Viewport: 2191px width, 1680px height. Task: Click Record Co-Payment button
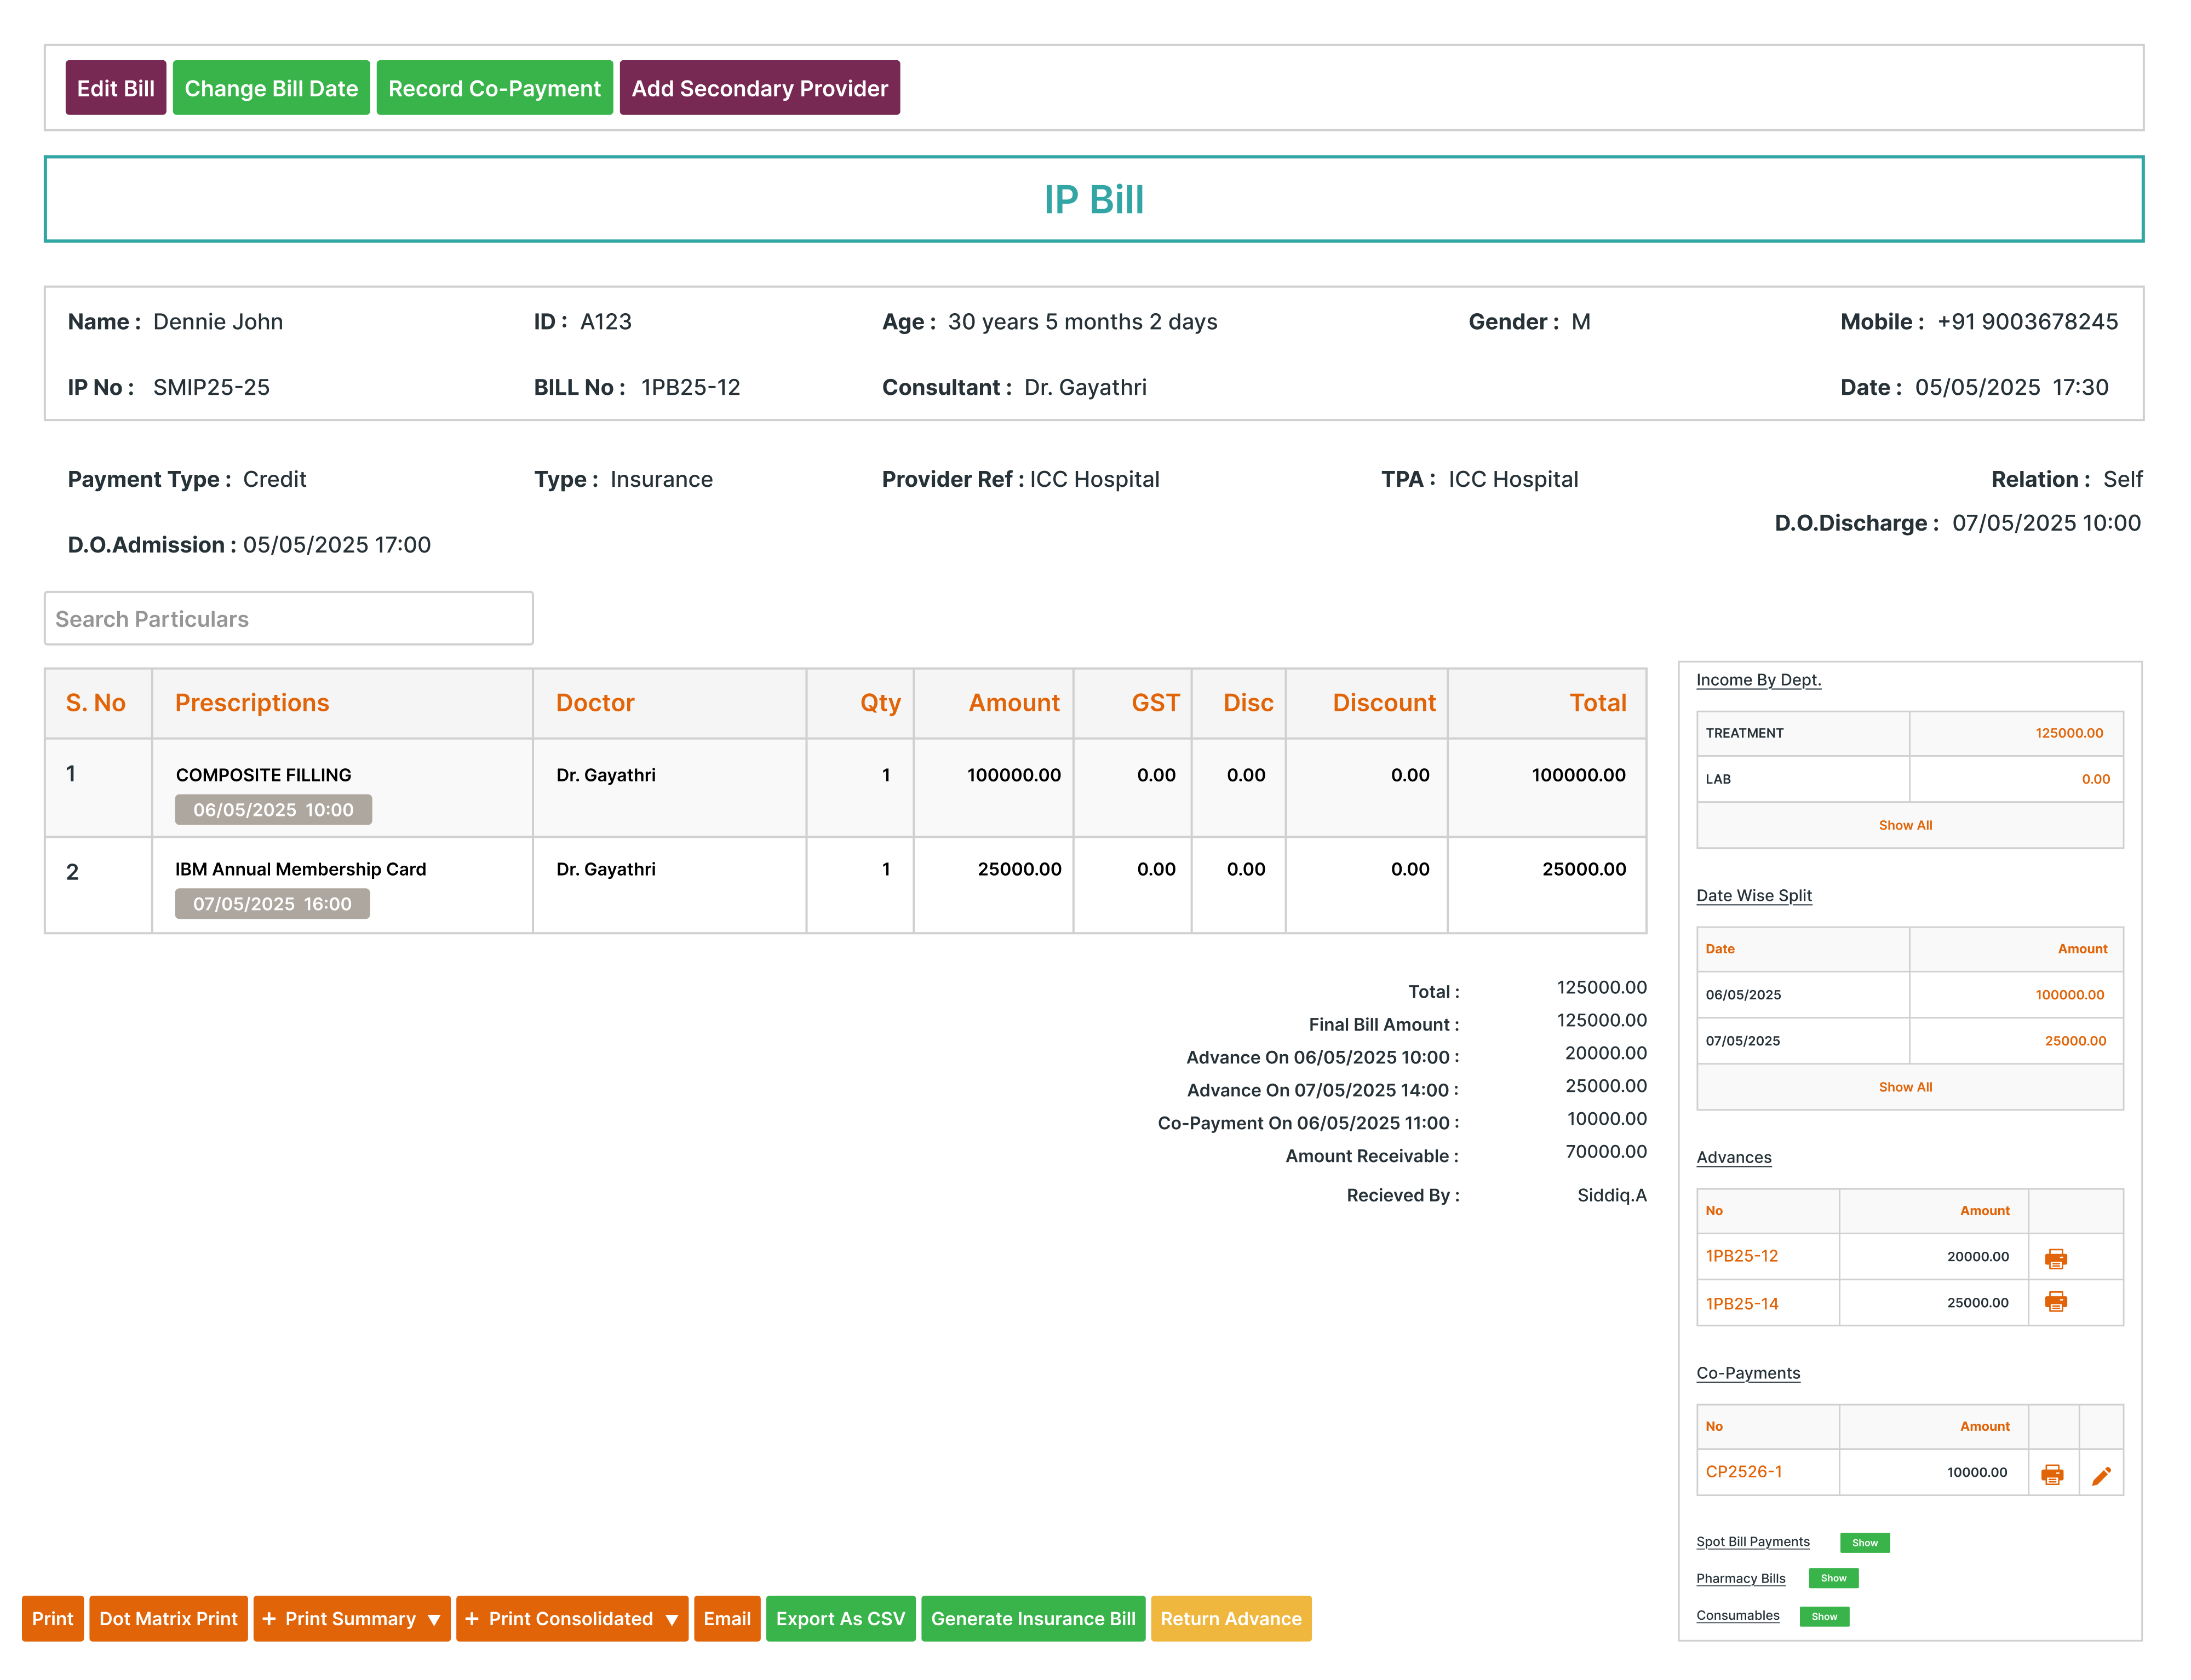(x=494, y=88)
